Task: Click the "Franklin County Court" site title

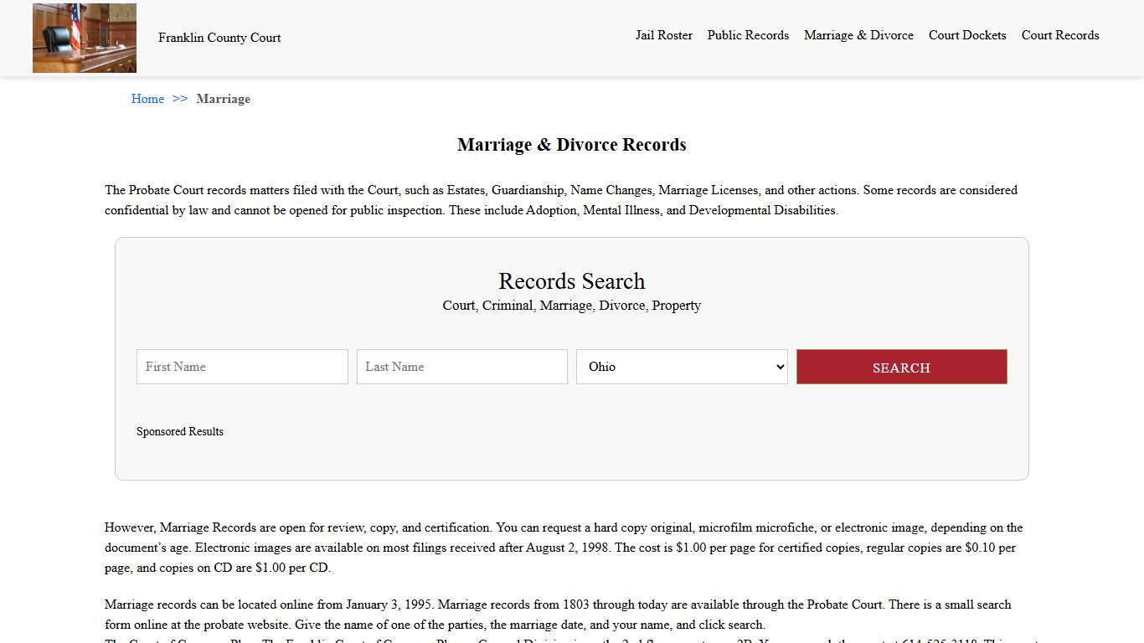Action: (x=219, y=38)
